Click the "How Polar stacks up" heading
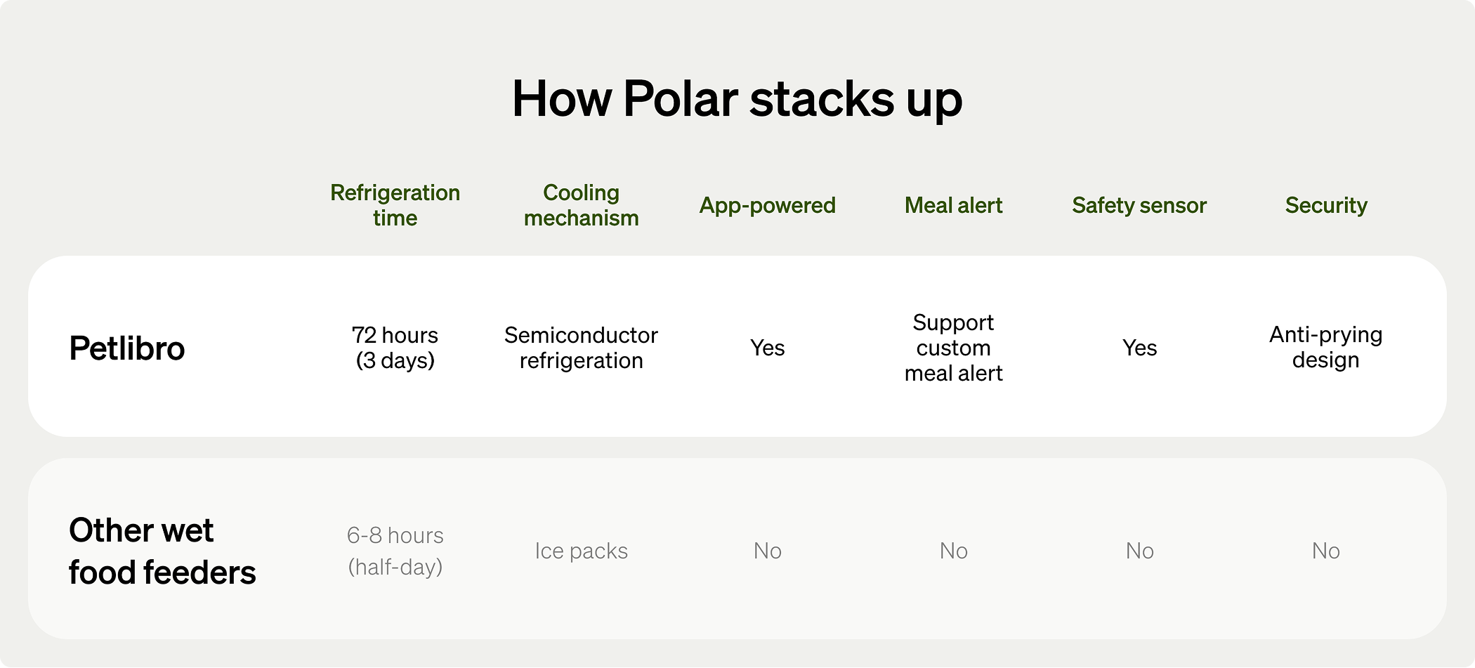The height and width of the screenshot is (668, 1475). pyautogui.click(x=737, y=99)
